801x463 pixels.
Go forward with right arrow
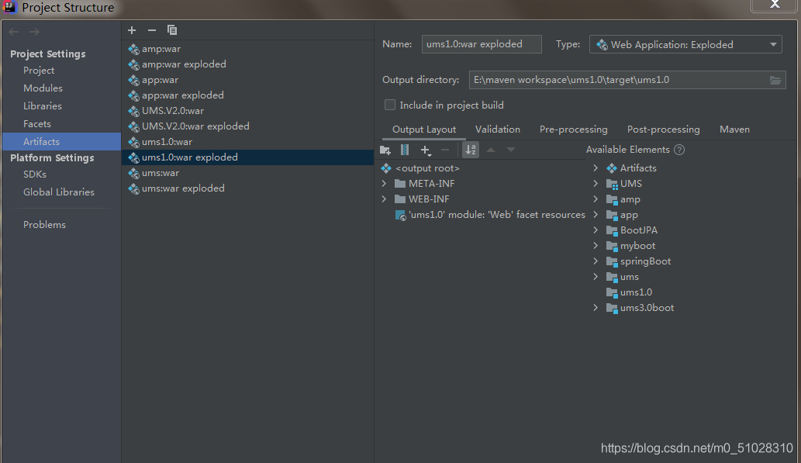tap(34, 32)
